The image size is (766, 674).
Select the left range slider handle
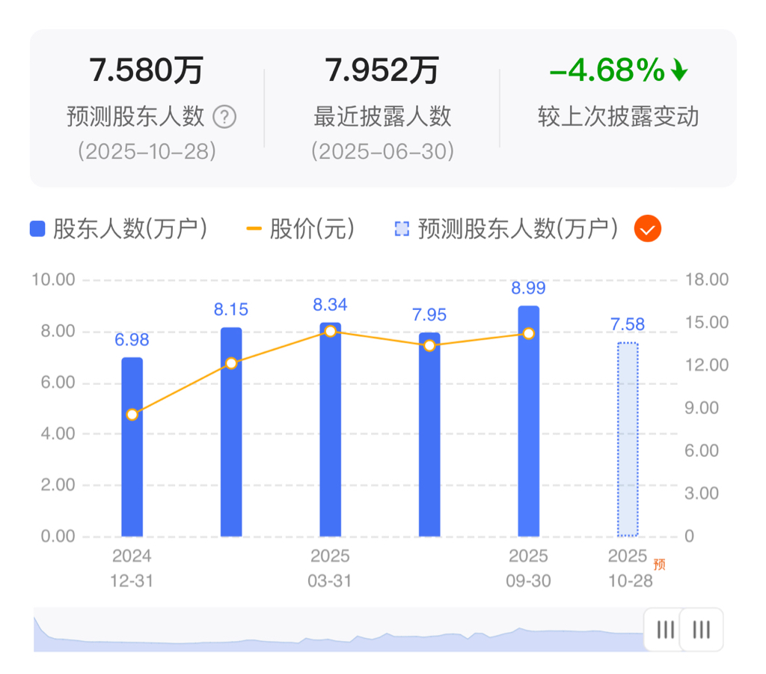coord(665,630)
